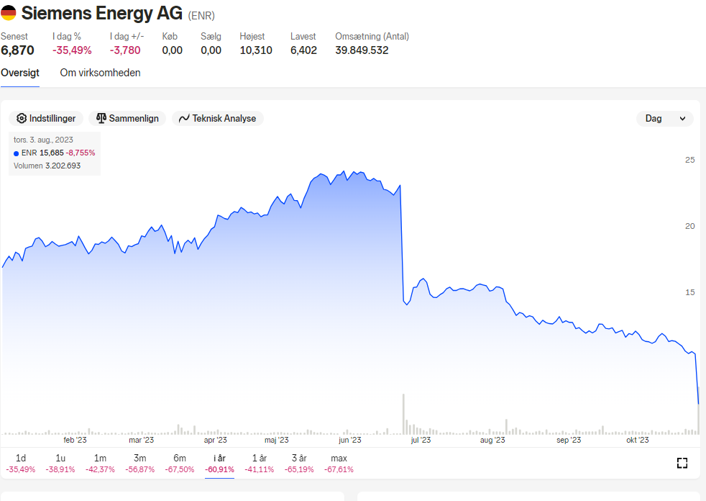
Task: Expand chart to fullscreen
Action: click(x=682, y=463)
